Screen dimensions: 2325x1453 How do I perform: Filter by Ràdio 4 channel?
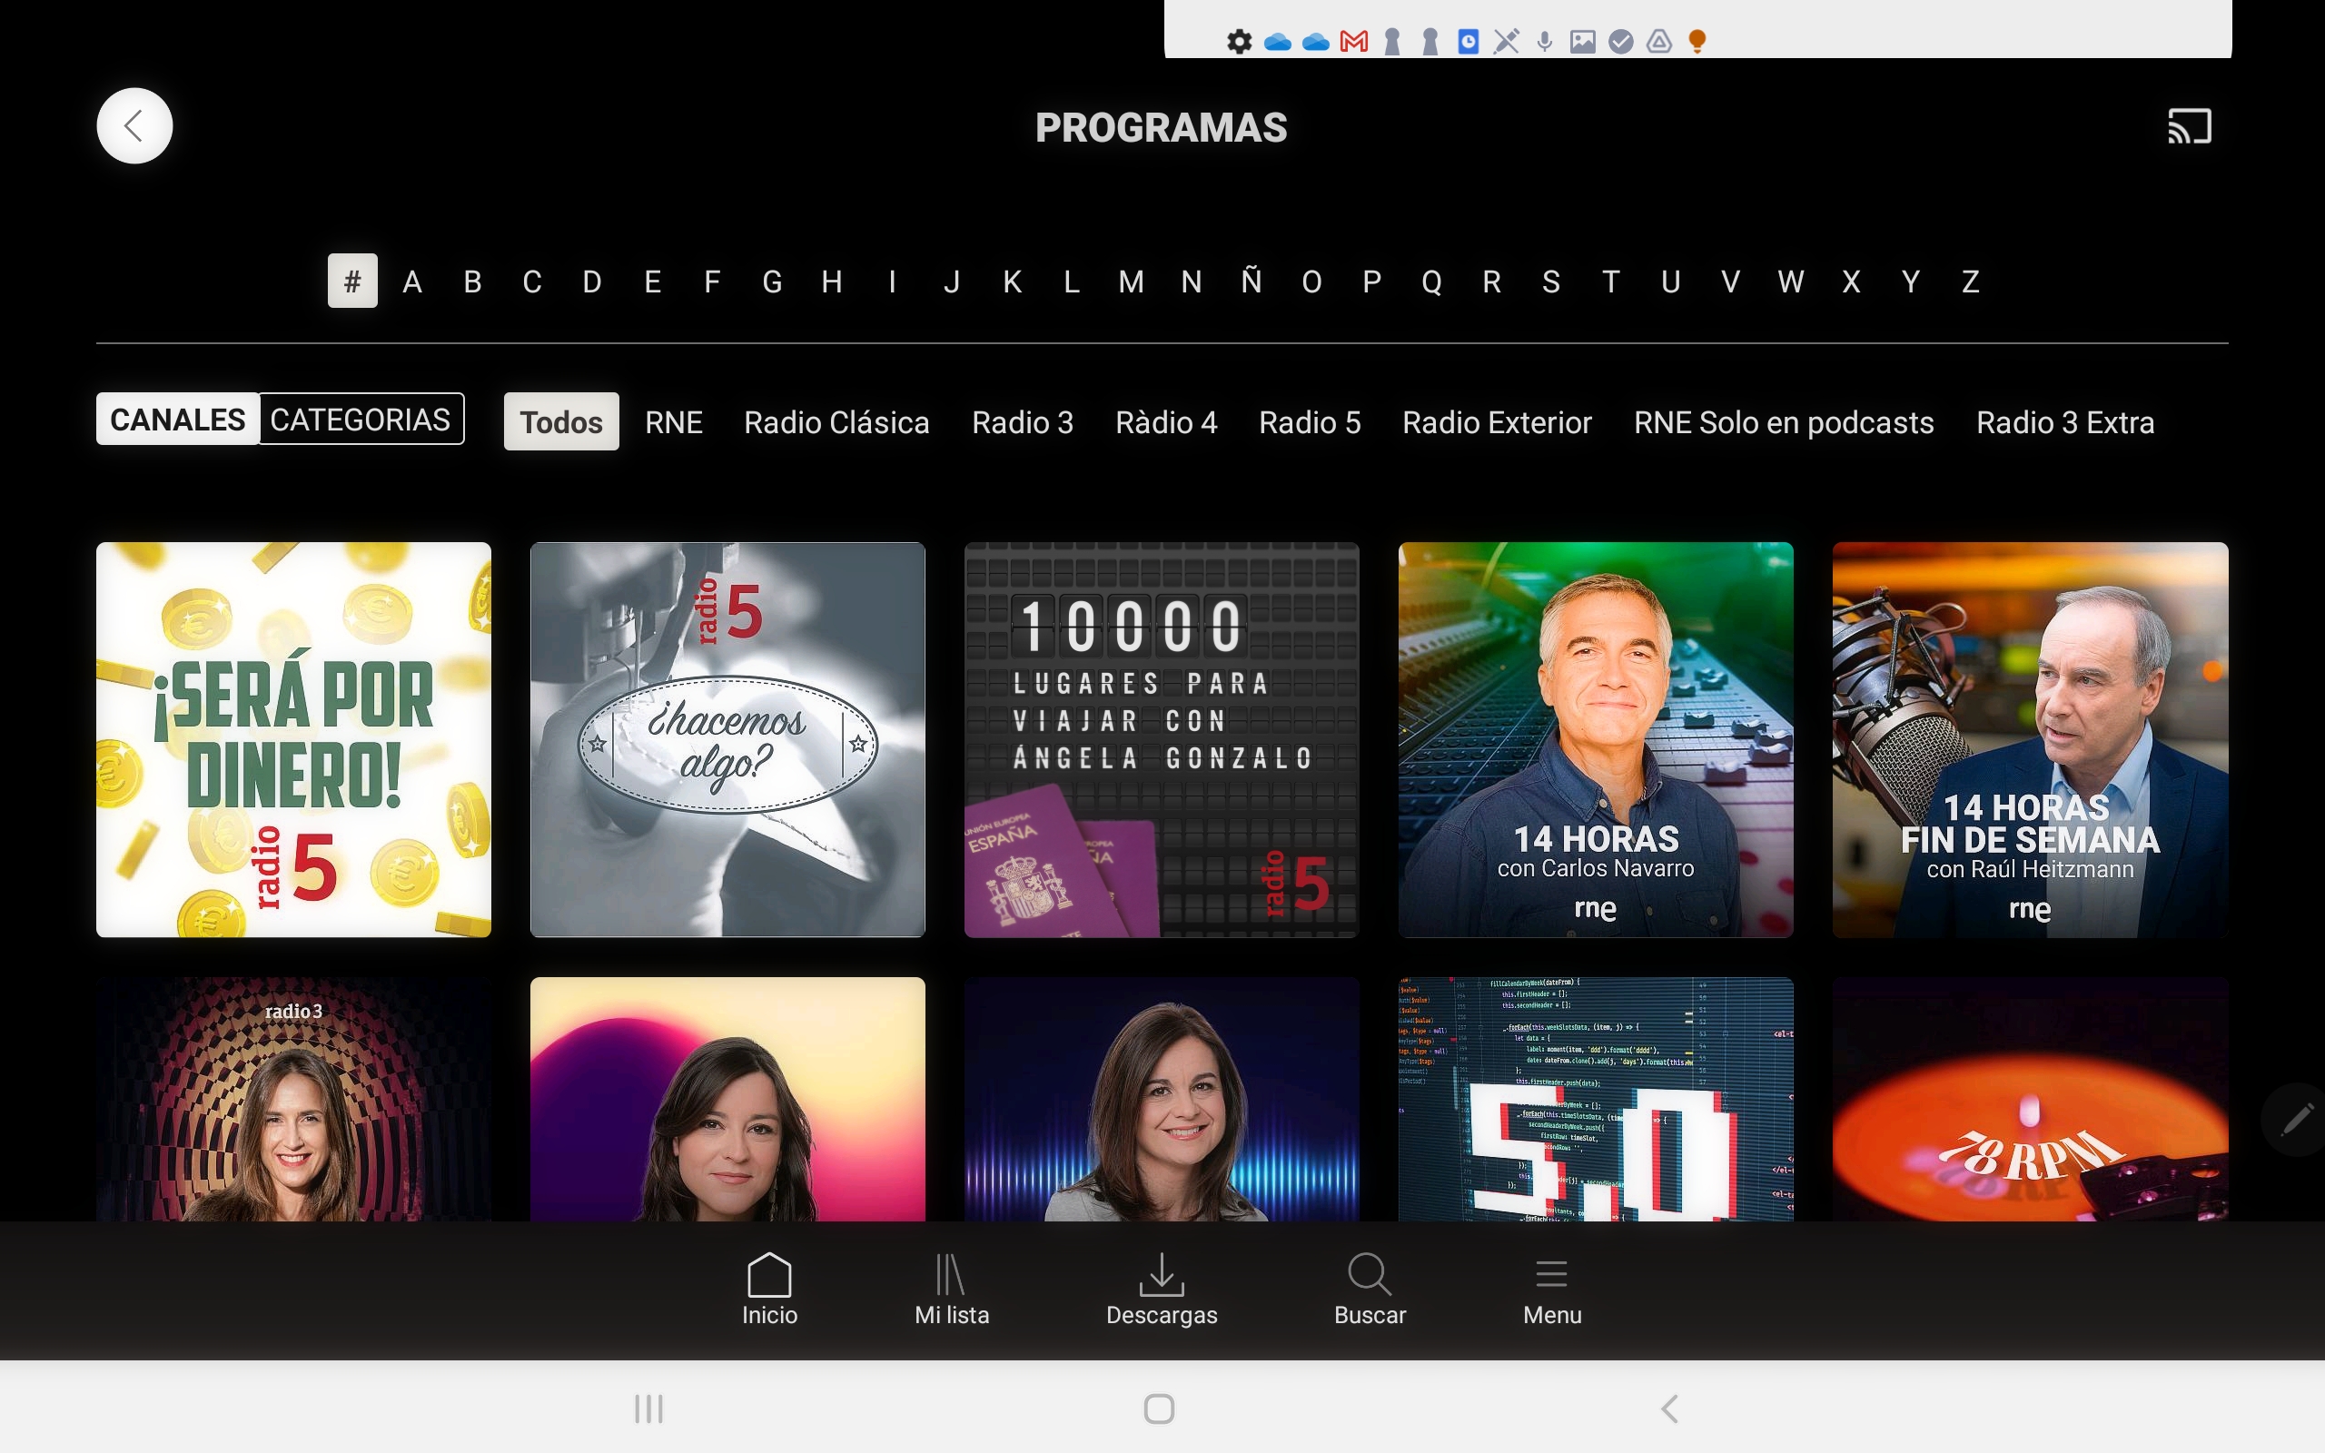click(1165, 422)
